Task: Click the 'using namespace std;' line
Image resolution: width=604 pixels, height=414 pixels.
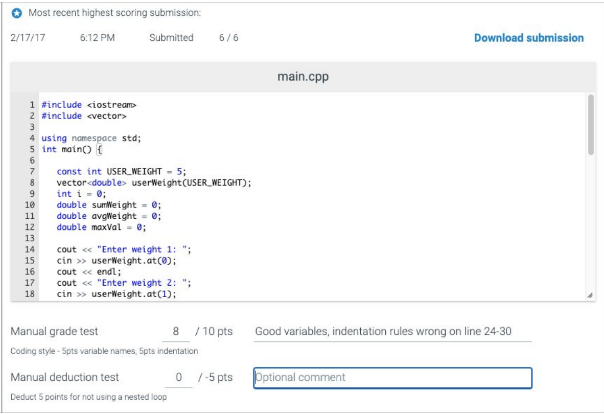Action: [x=90, y=138]
